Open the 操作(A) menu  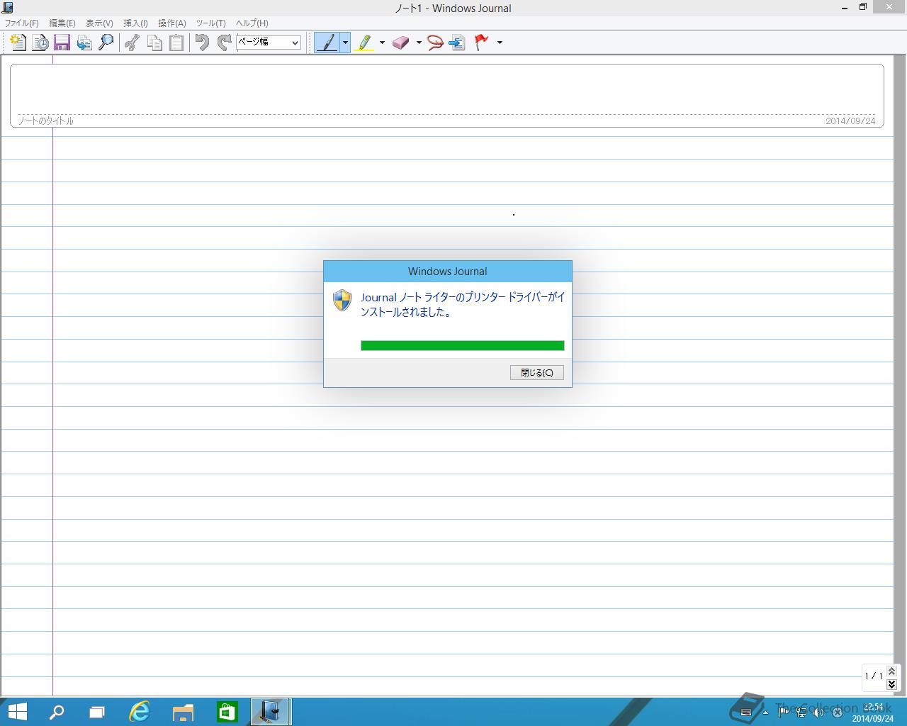tap(171, 23)
